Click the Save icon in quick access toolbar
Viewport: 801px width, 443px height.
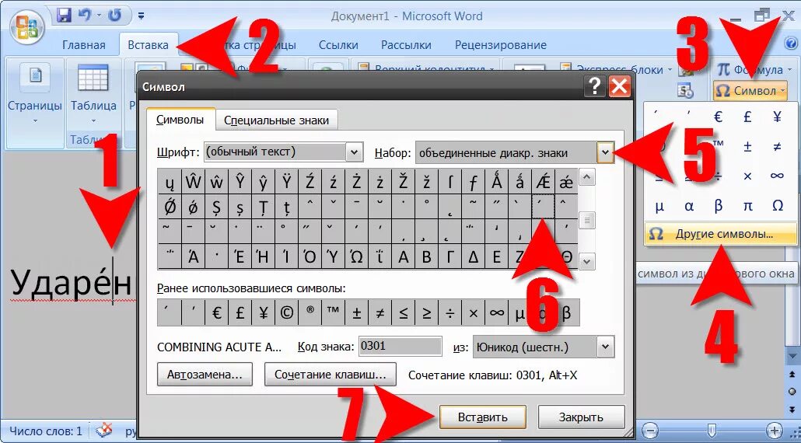pos(63,16)
